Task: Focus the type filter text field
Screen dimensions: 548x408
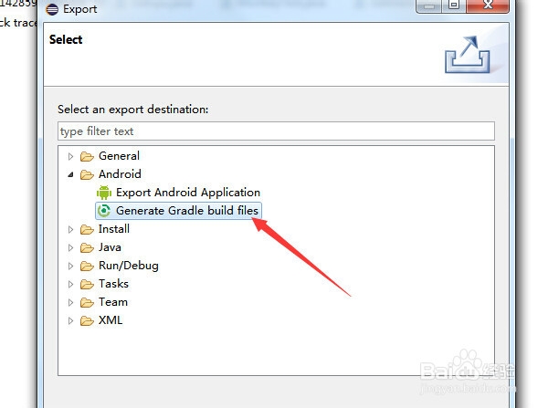Action: [276, 131]
